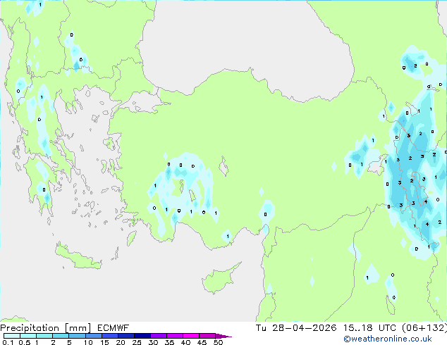Select the 40–45 mm magenta legend swatch
The width and height of the screenshot is (447, 345).
tap(191, 336)
